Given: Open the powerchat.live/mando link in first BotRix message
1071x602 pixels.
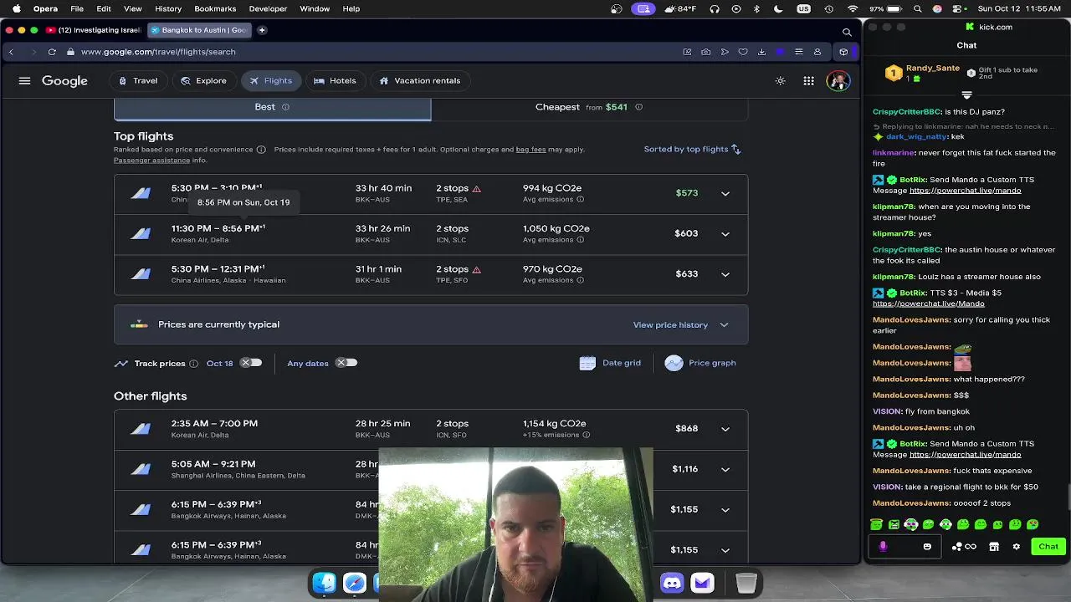Looking at the screenshot, I should [965, 191].
